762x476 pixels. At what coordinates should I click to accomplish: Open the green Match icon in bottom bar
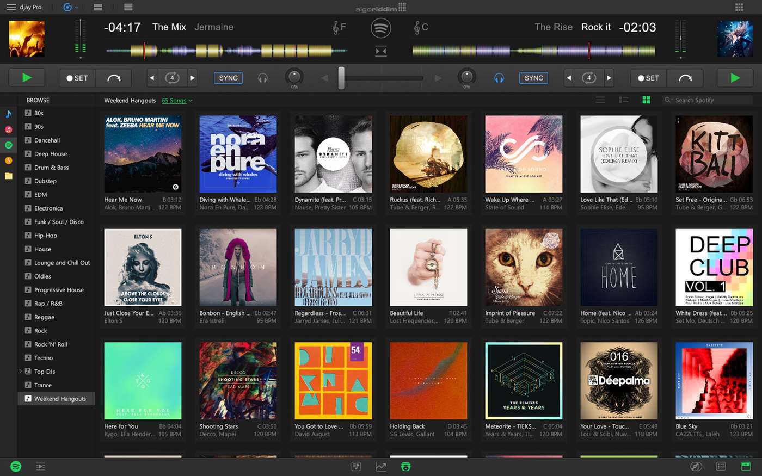point(405,466)
